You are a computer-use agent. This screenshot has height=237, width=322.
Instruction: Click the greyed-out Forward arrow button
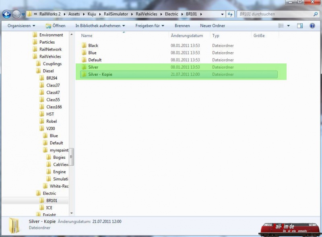pyautogui.click(x=16, y=14)
